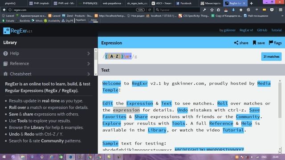Click the share icon in Expression header
The width and height of the screenshot is (285, 160).
(x=236, y=43)
